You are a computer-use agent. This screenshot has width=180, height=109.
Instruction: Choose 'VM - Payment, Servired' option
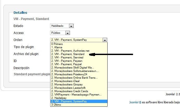pyautogui.click(x=79, y=58)
